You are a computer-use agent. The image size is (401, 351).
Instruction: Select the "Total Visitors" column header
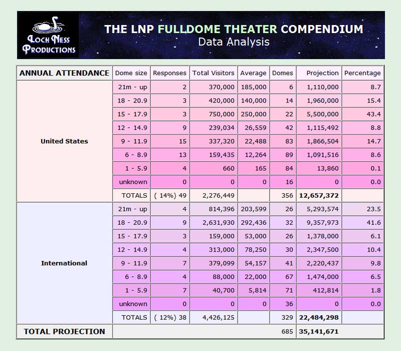[x=214, y=73]
